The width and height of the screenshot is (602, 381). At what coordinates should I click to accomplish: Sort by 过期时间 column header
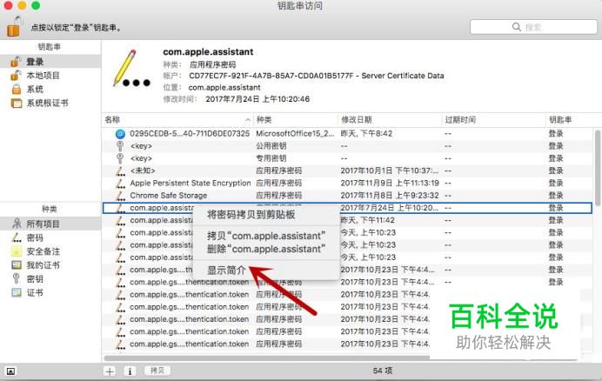point(493,120)
